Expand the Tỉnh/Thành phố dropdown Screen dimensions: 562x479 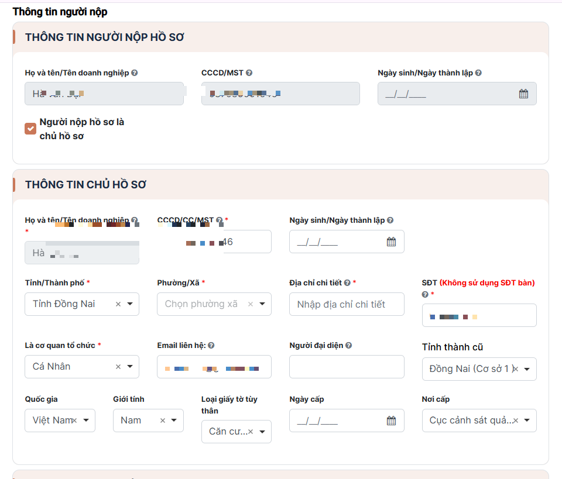130,304
